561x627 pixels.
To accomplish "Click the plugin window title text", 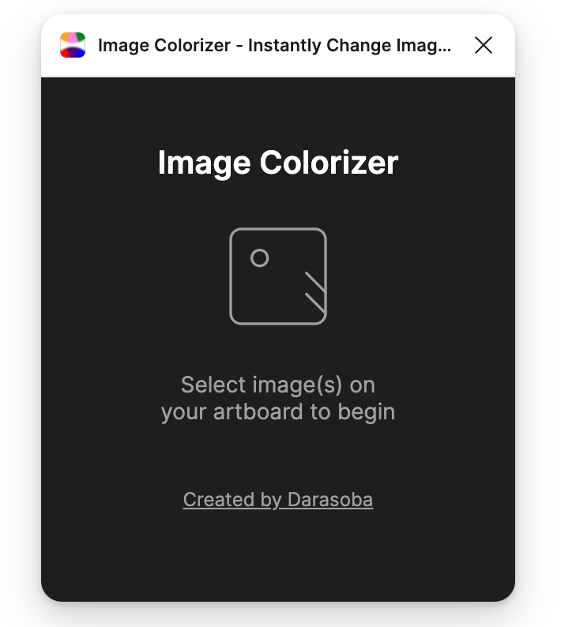I will (274, 45).
